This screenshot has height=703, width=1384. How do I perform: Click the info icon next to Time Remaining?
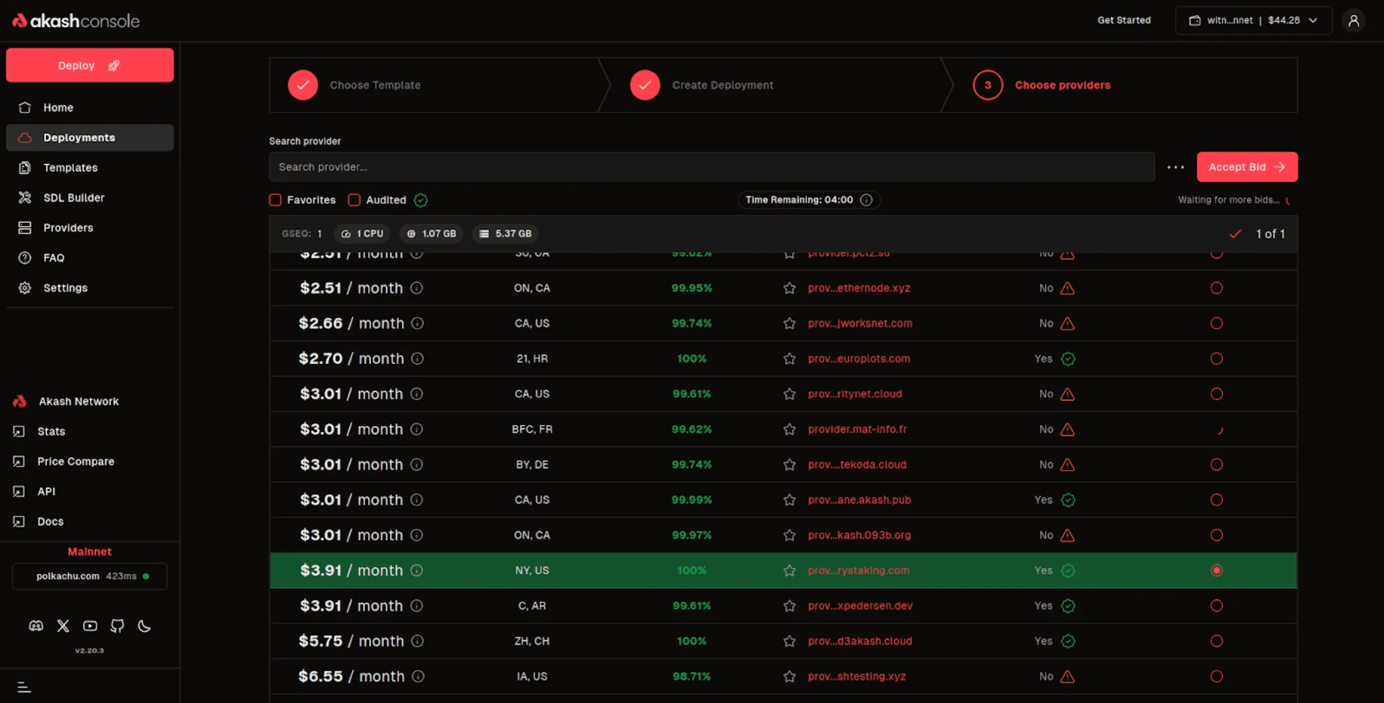866,200
